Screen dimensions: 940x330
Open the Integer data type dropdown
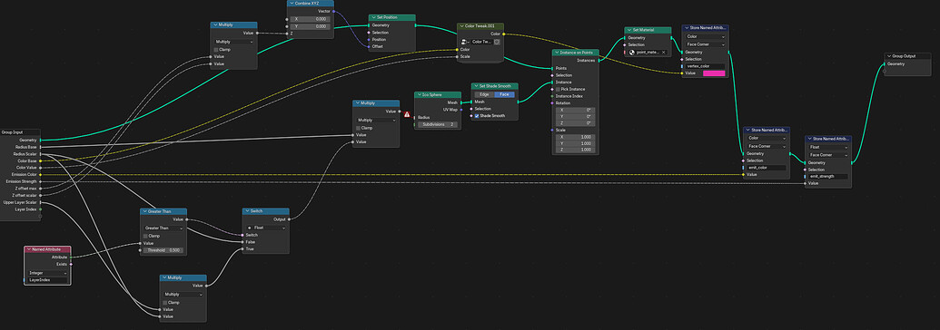click(x=48, y=273)
